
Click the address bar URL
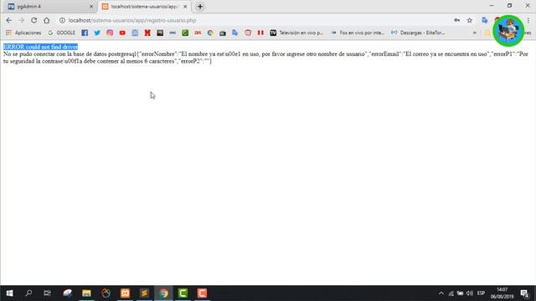tap(132, 20)
